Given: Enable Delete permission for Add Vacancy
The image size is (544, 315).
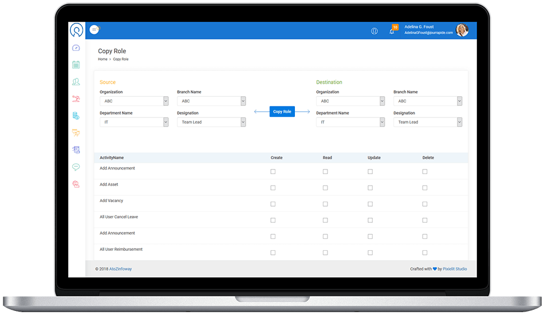Looking at the screenshot, I should click(x=425, y=204).
